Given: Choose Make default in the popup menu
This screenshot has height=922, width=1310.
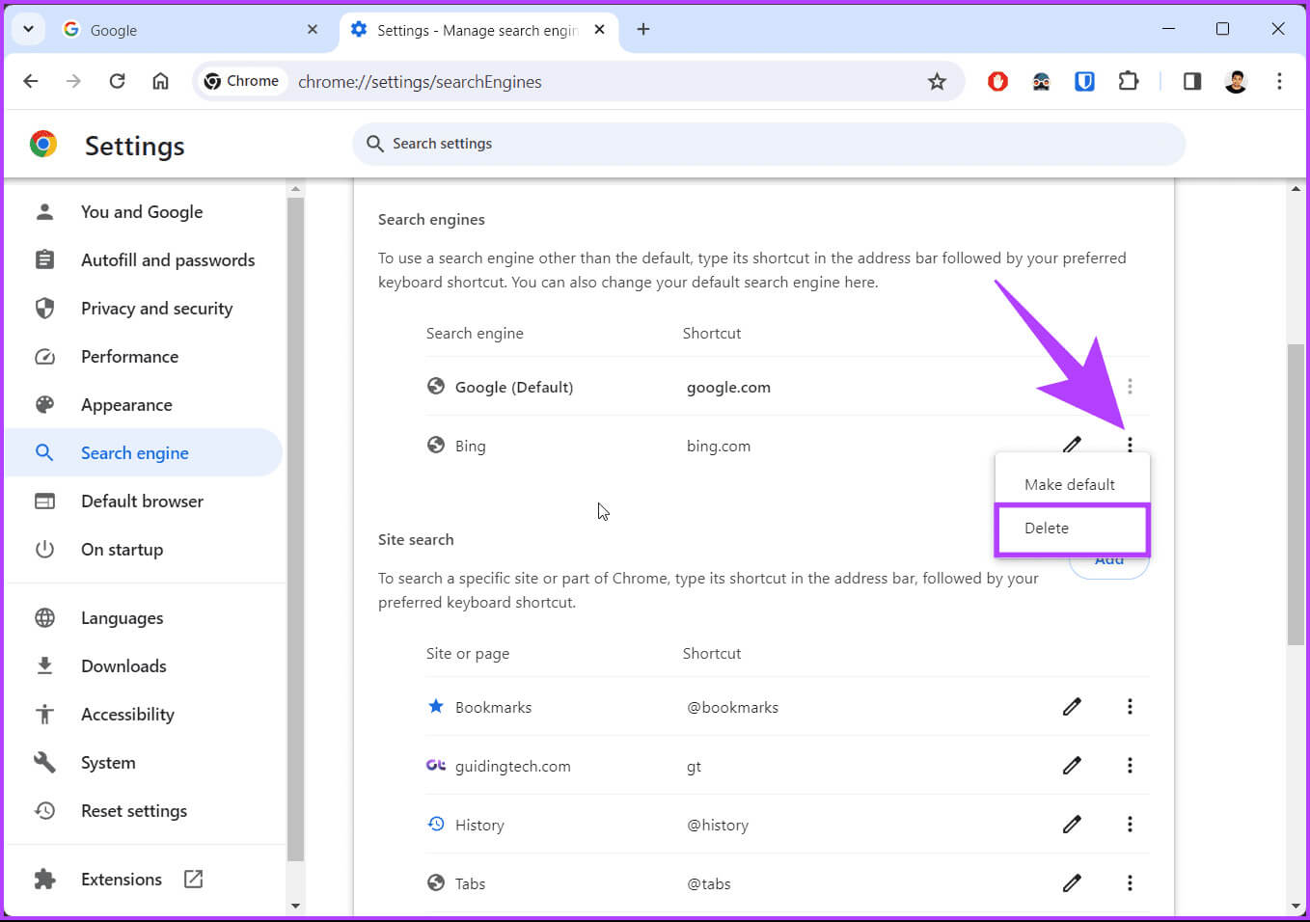Looking at the screenshot, I should pos(1070,484).
